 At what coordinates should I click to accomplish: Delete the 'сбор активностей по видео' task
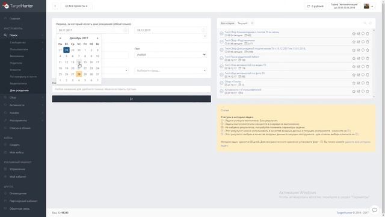[368, 67]
